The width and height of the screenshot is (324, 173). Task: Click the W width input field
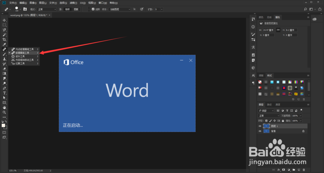[x=269, y=30]
